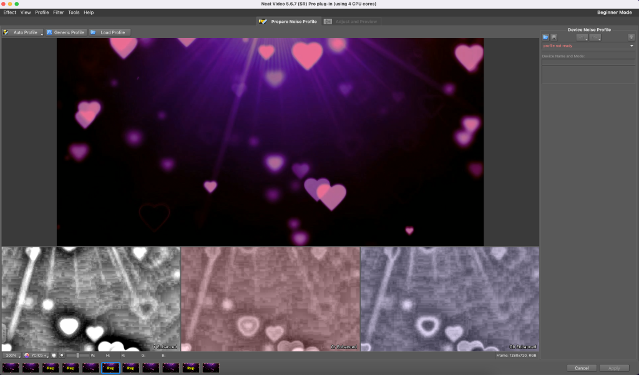The height and width of the screenshot is (375, 639).
Task: Select the hand pan tool icon
Action: point(54,355)
